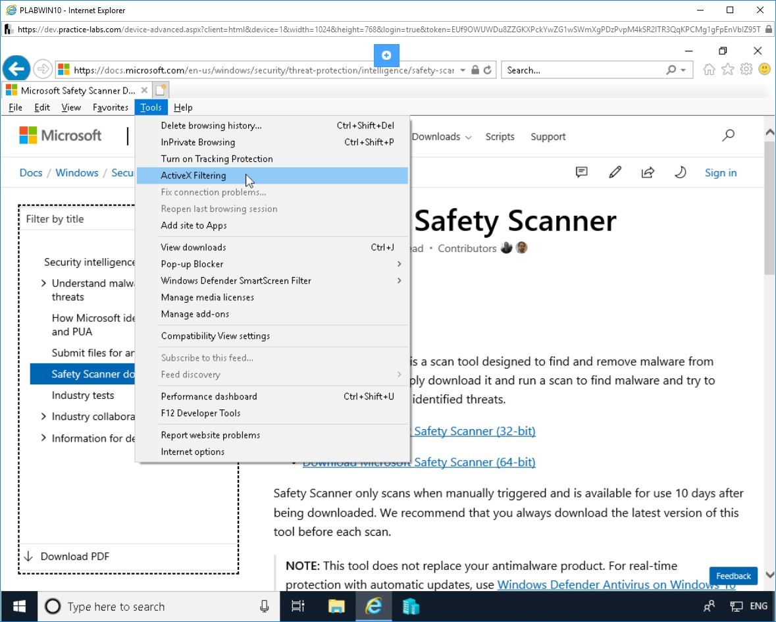Refresh the page using address bar icon
This screenshot has width=776, height=622.
[488, 70]
